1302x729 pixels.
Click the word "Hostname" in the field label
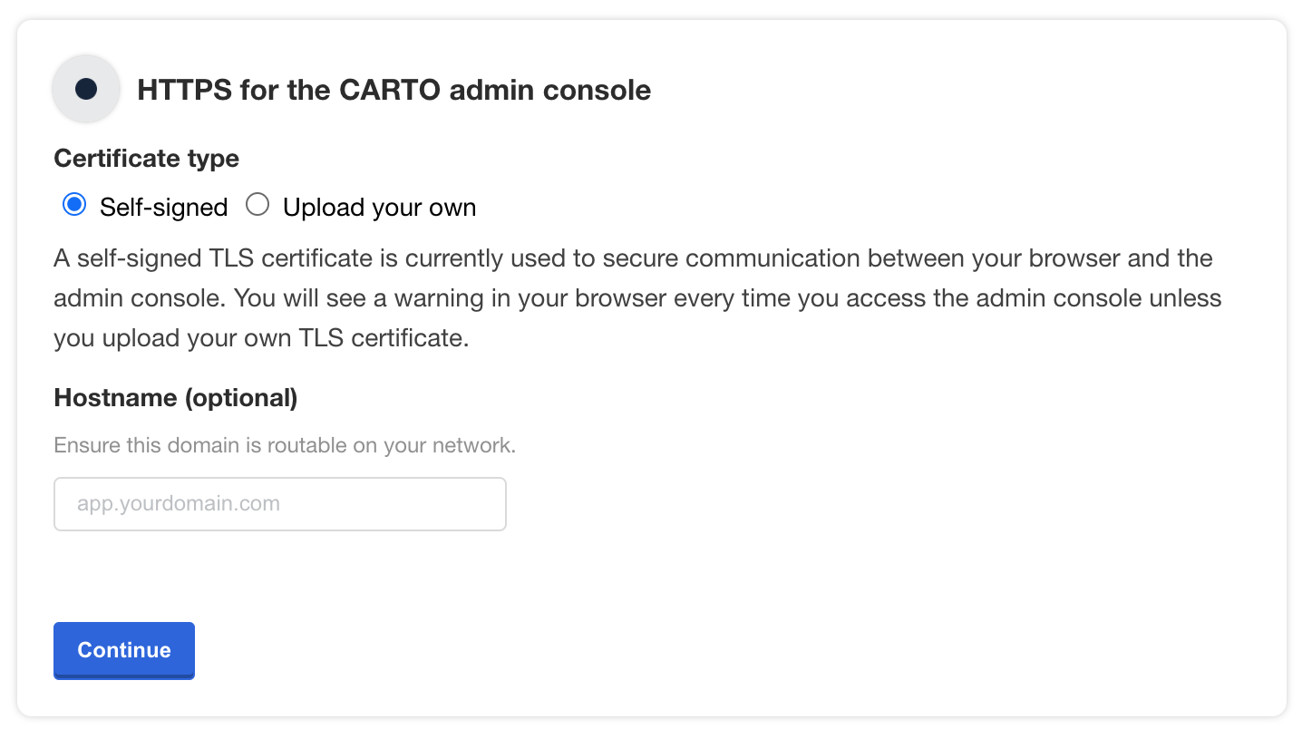[115, 397]
